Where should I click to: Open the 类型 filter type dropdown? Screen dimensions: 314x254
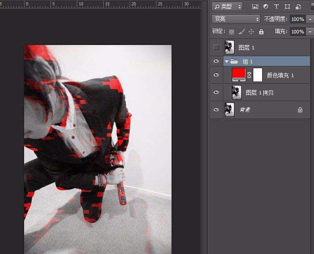(227, 7)
